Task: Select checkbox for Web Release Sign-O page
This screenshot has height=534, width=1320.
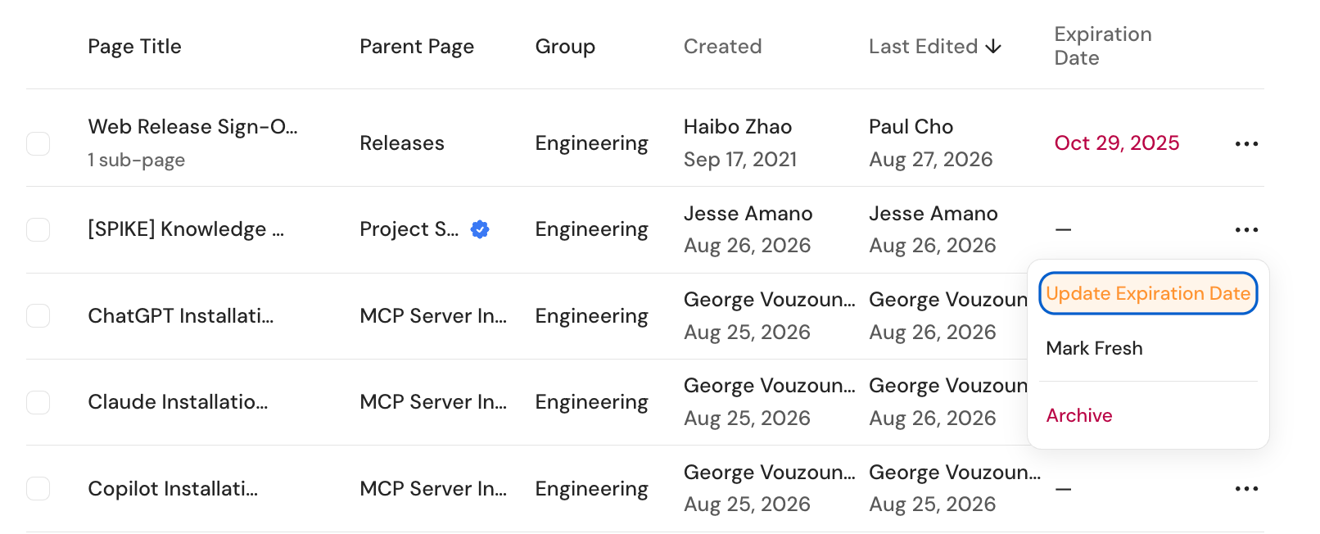Action: (38, 143)
